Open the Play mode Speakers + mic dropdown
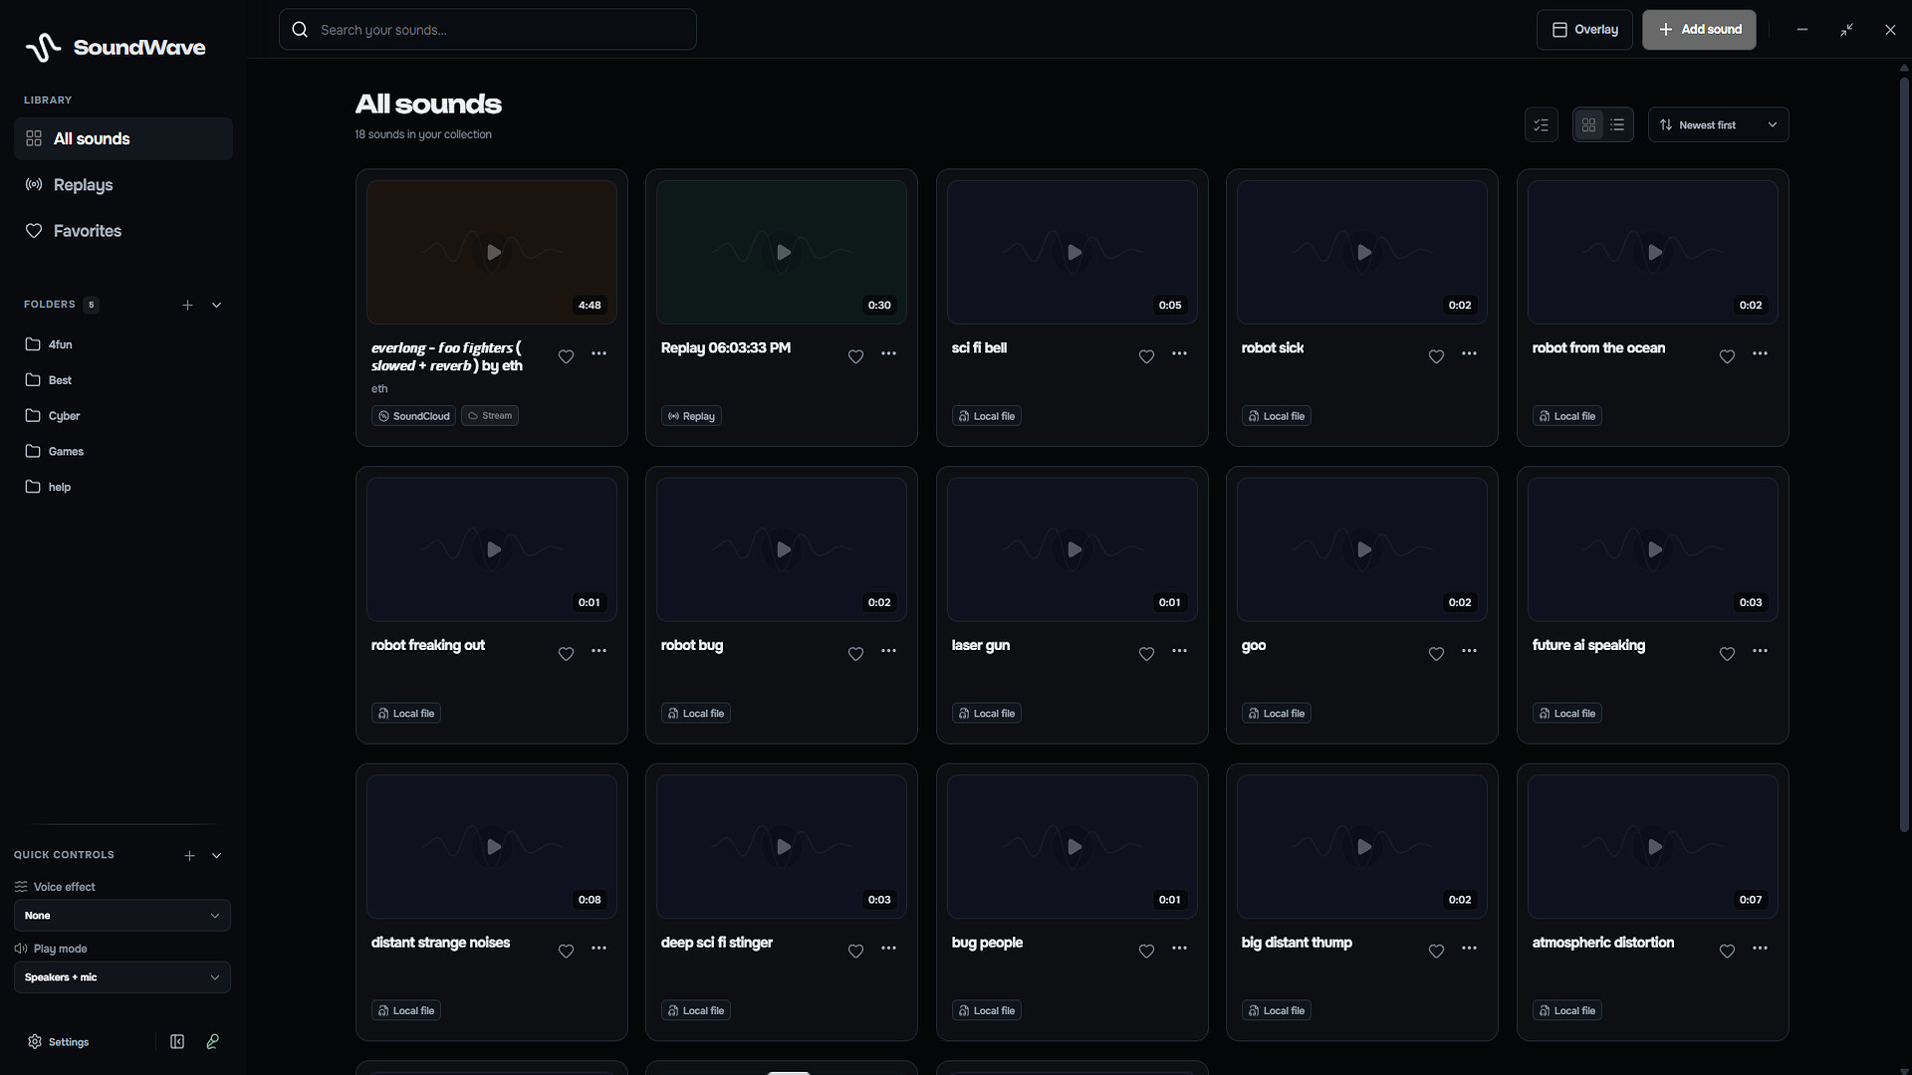The height and width of the screenshot is (1075, 1912). [122, 977]
